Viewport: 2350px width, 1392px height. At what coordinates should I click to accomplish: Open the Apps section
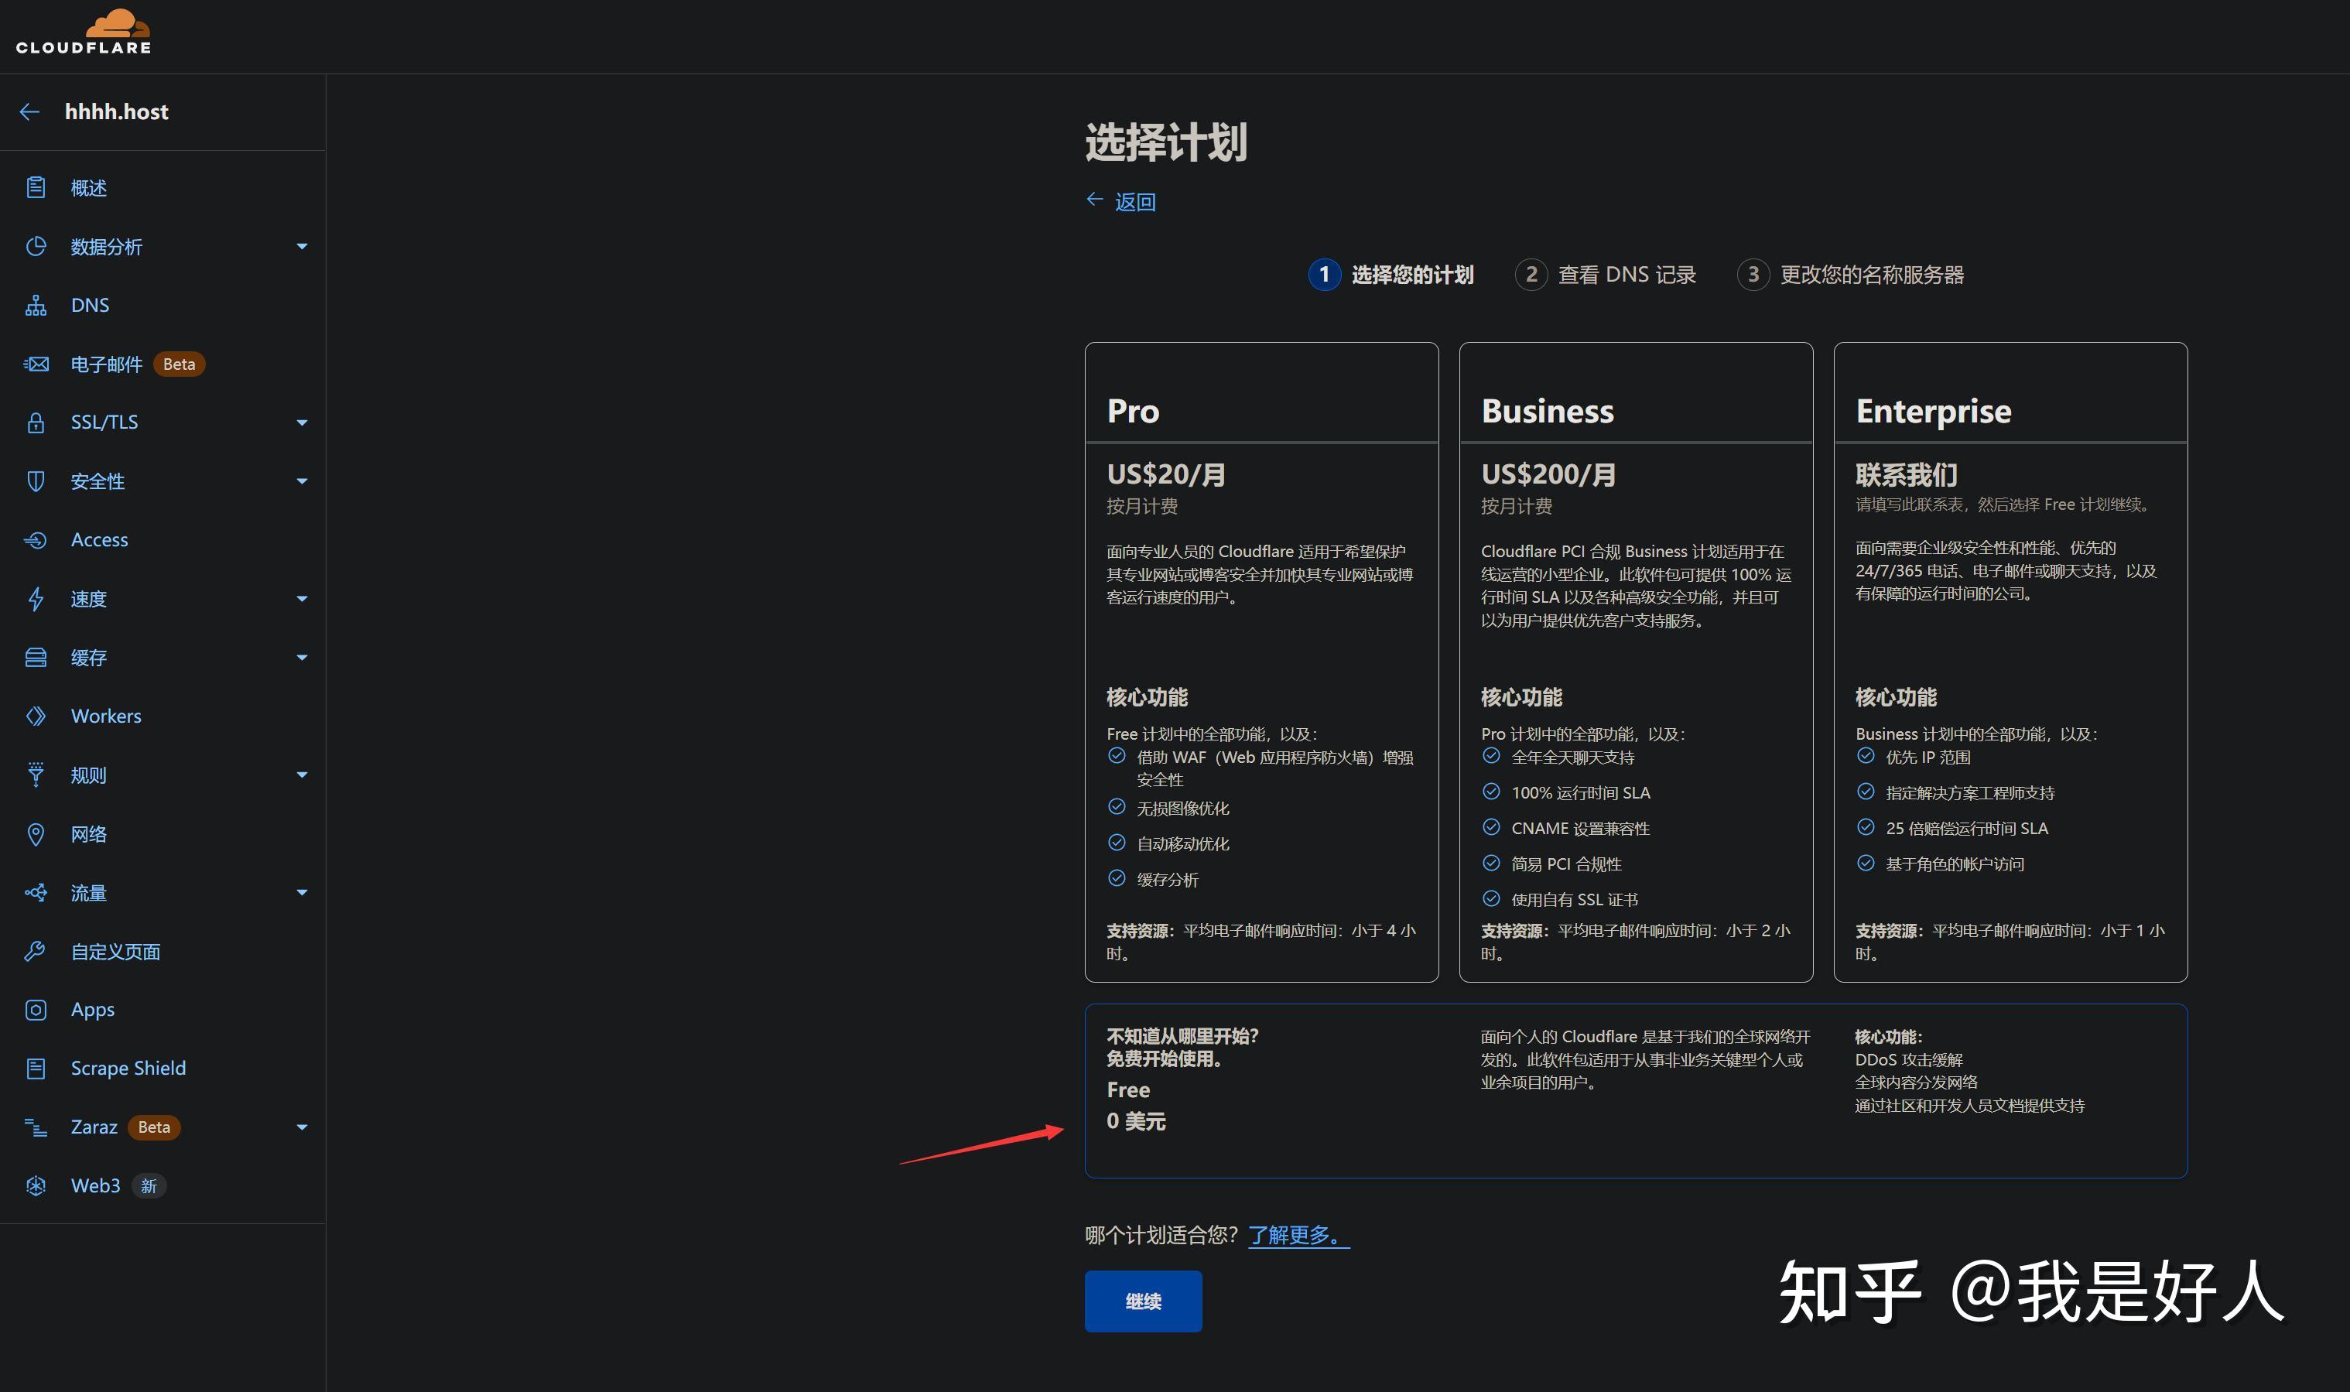92,1009
